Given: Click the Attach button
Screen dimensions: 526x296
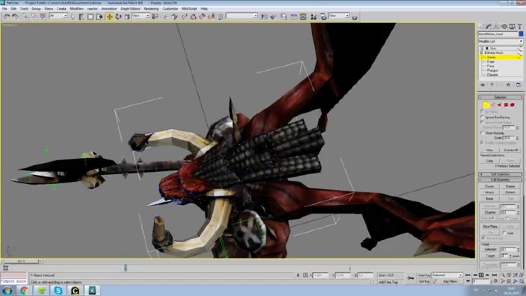Looking at the screenshot, I should [x=489, y=192].
